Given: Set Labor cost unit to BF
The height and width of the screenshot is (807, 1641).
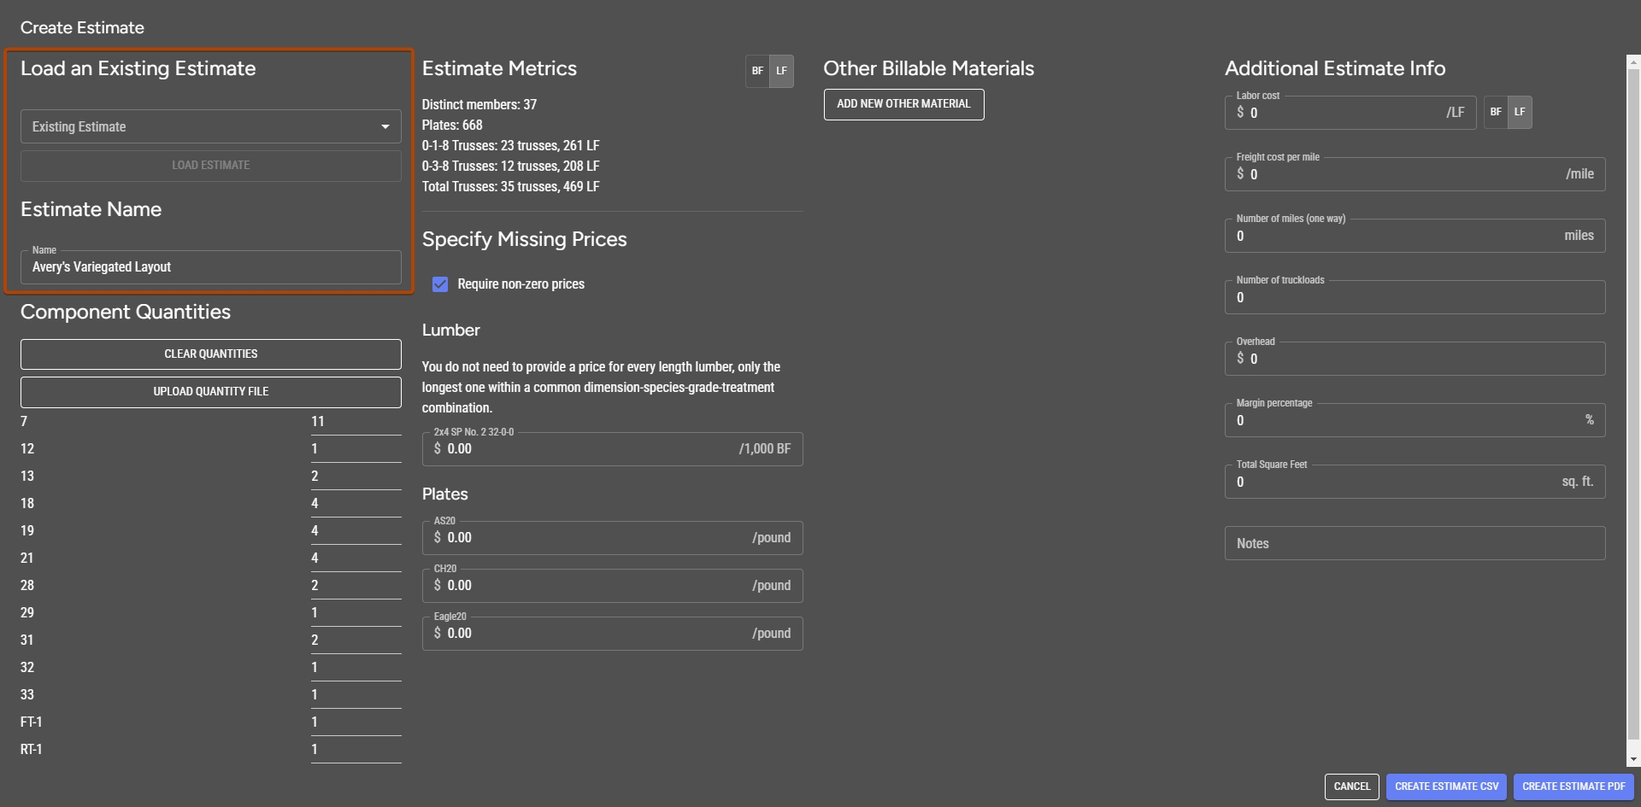Looking at the screenshot, I should coord(1496,112).
